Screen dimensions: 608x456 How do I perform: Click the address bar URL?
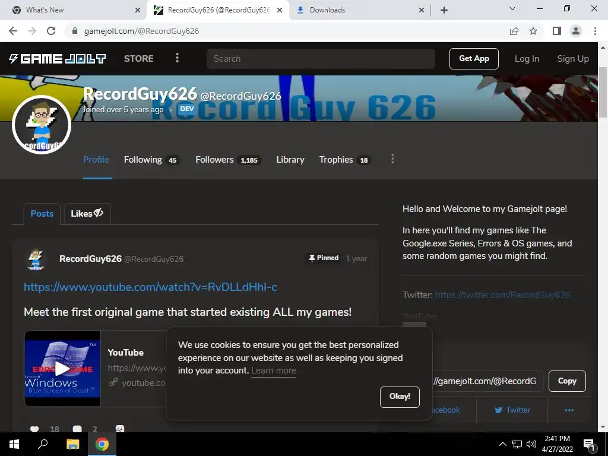tap(141, 31)
